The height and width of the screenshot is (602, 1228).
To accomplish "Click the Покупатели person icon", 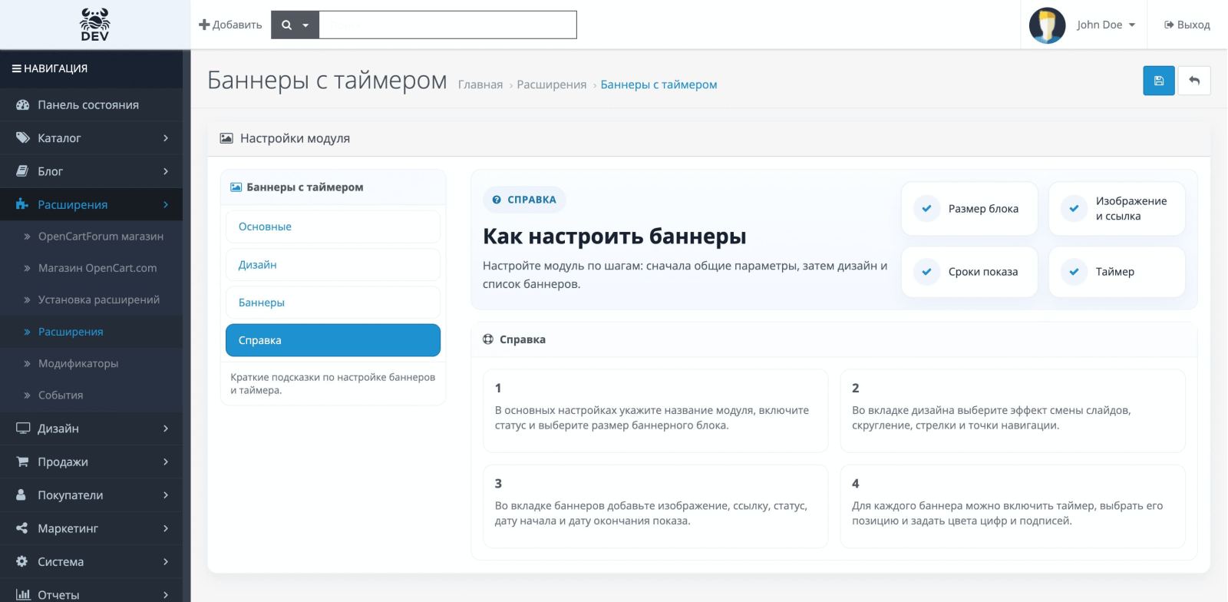I will 21,495.
